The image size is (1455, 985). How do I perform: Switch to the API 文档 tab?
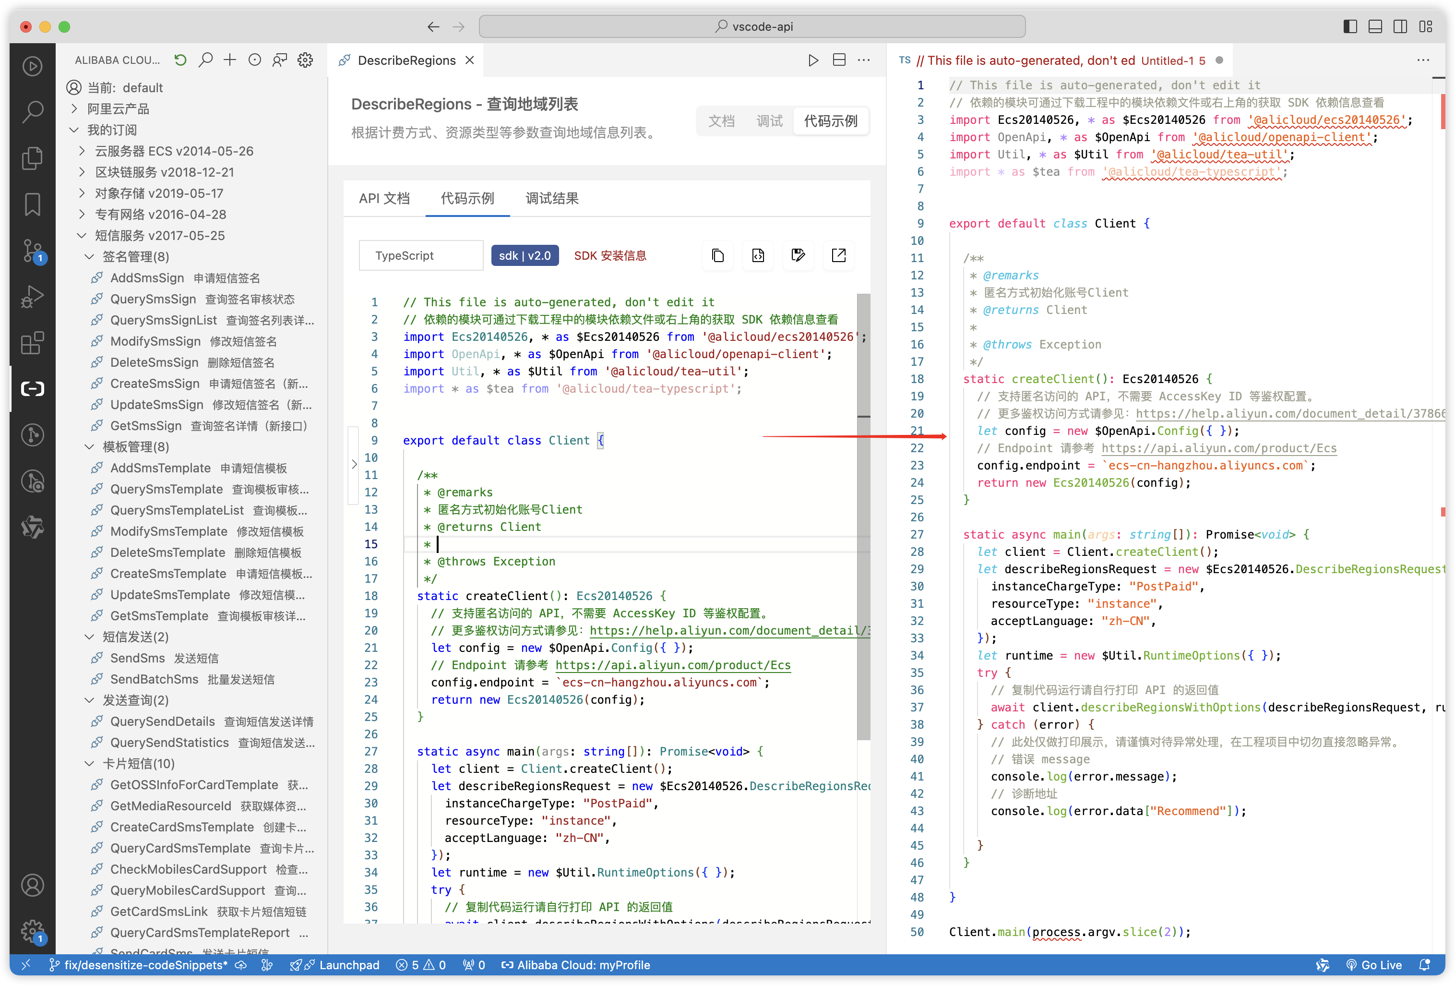tap(384, 199)
